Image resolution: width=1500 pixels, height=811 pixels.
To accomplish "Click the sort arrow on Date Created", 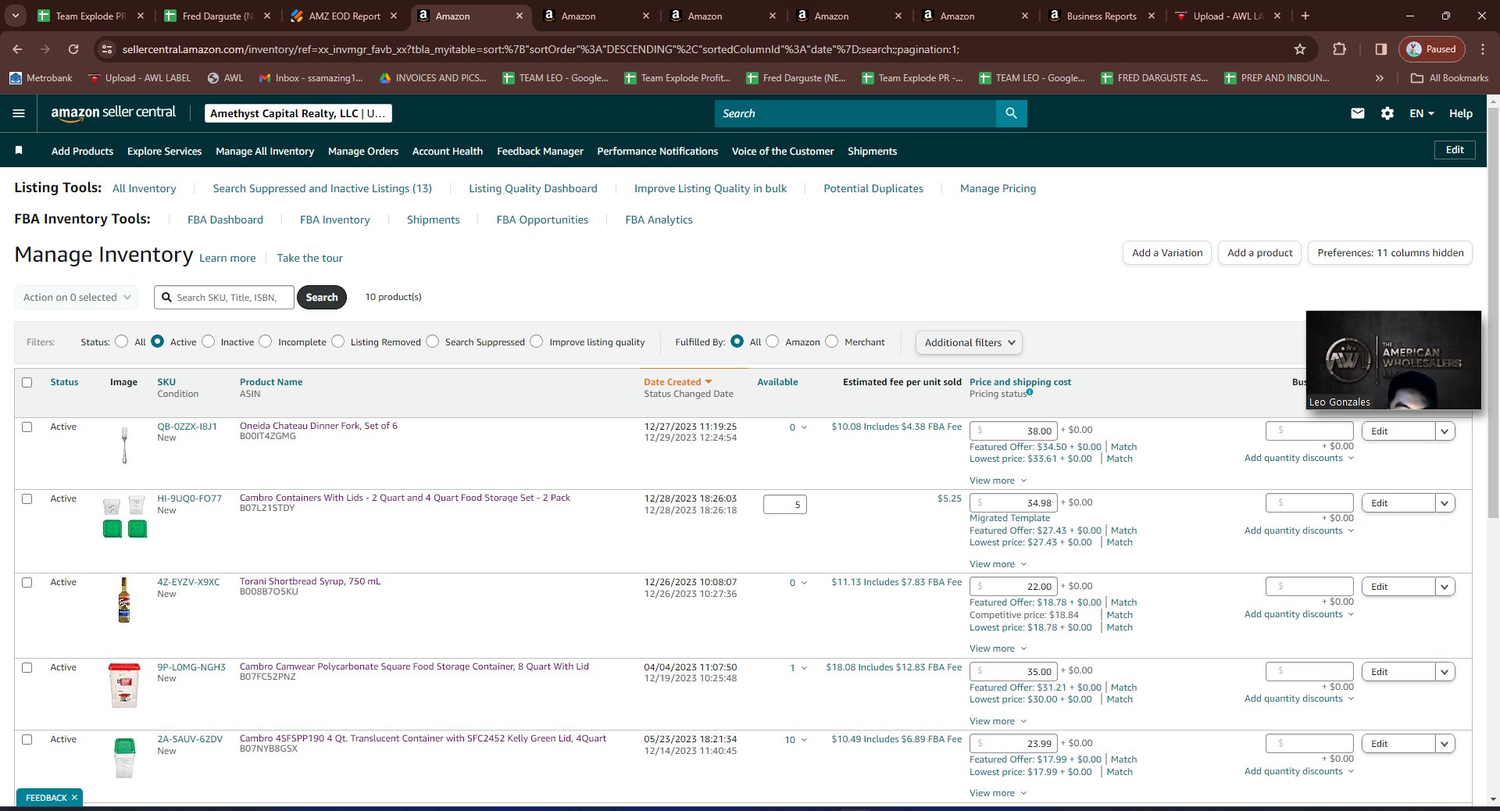I will [709, 382].
